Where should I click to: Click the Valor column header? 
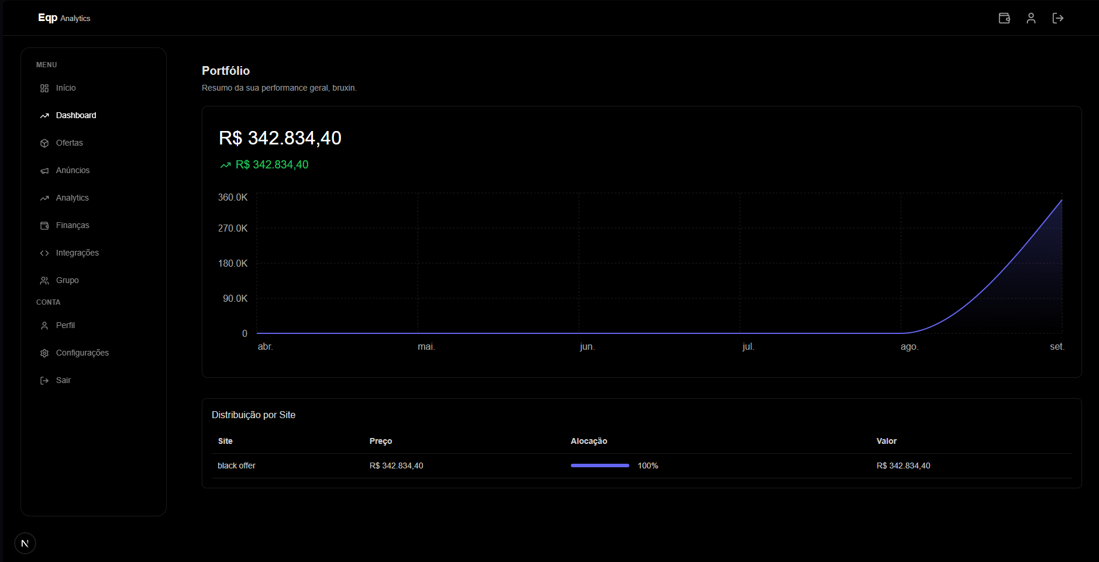point(887,441)
